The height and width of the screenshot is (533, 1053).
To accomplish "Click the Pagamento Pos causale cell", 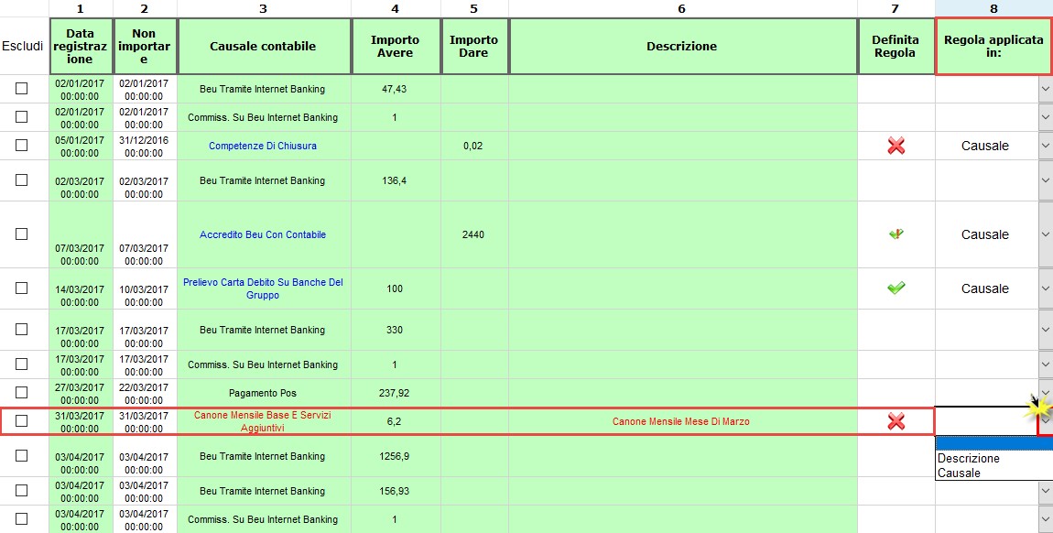I will click(263, 393).
